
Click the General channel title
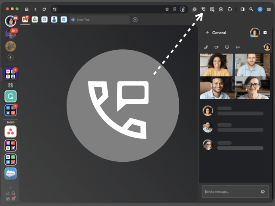(219, 33)
